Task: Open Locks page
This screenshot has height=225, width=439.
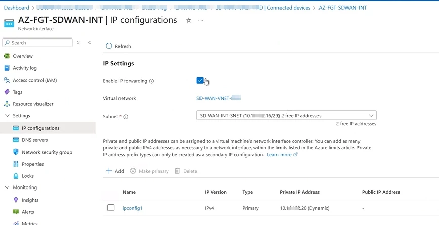Action: click(28, 176)
